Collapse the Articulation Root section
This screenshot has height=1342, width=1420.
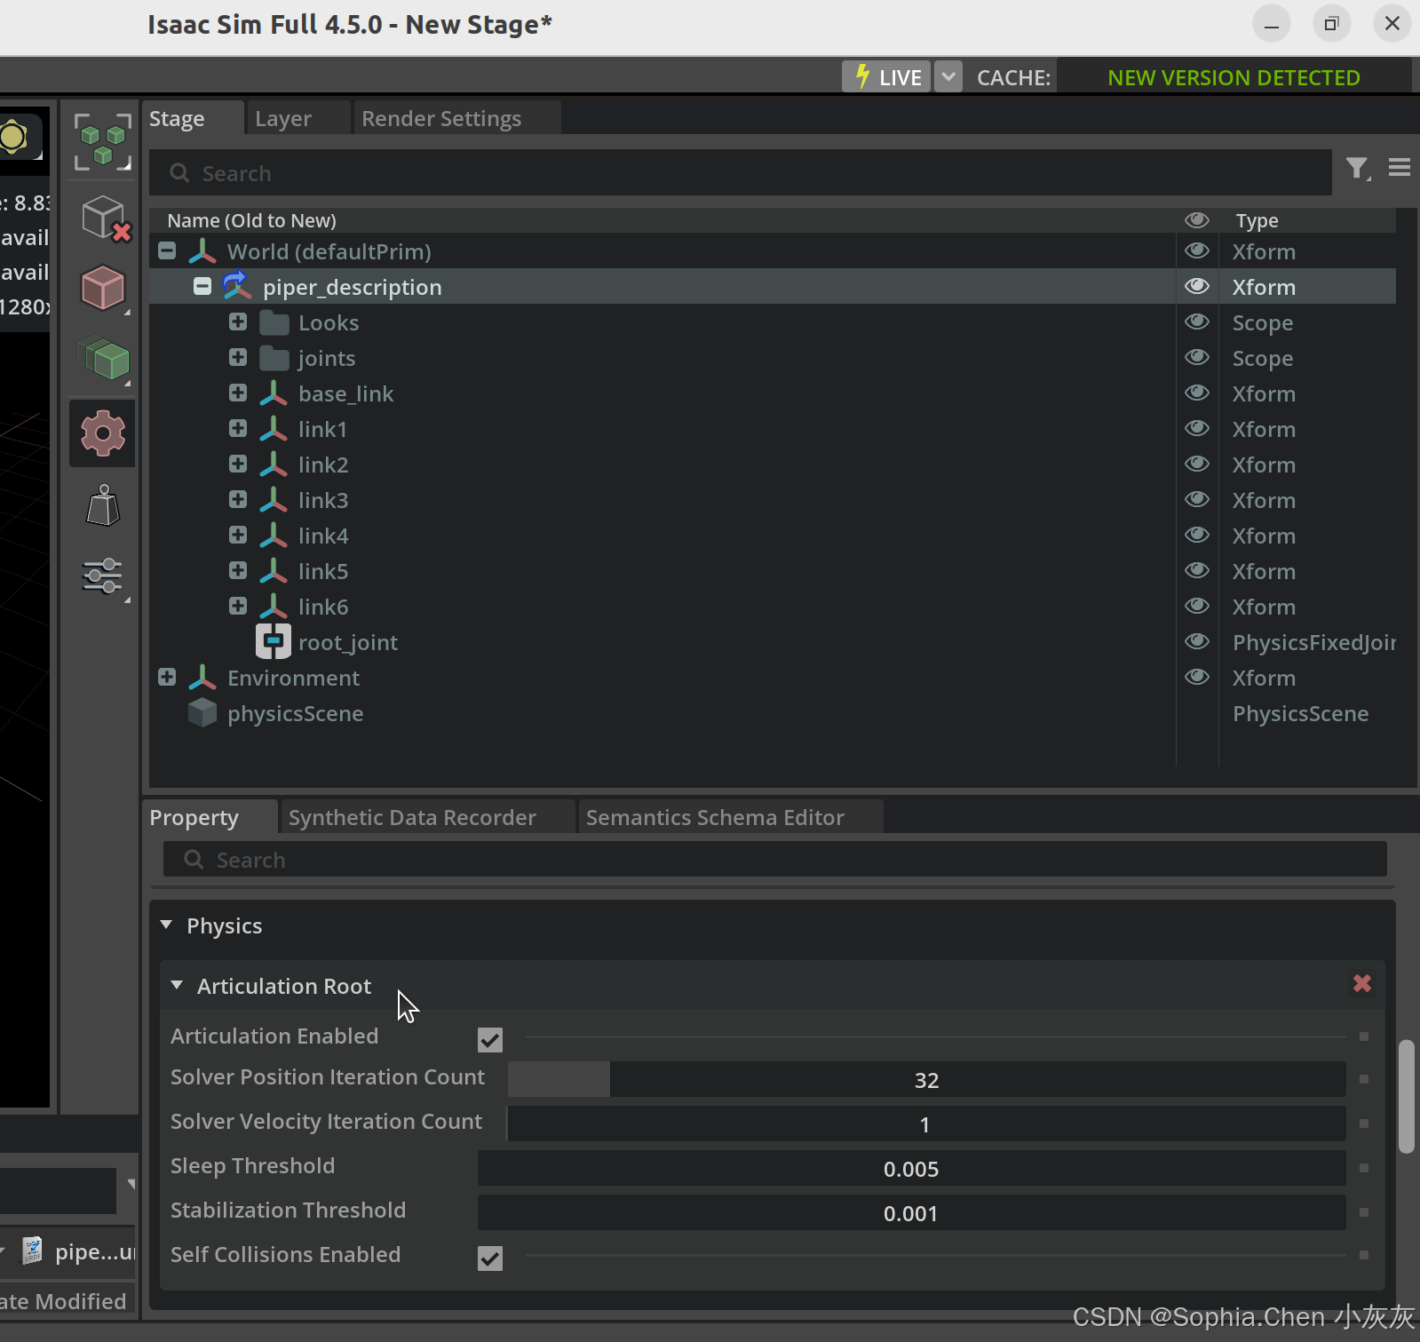coord(177,985)
